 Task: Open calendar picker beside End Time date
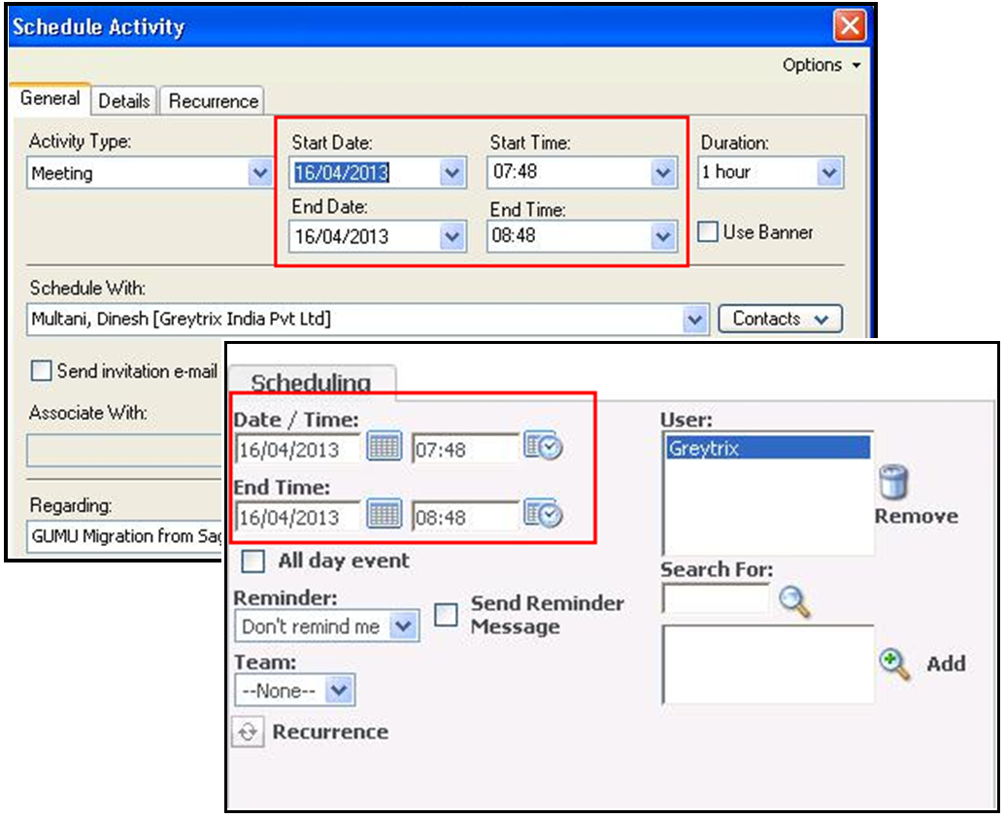(384, 514)
